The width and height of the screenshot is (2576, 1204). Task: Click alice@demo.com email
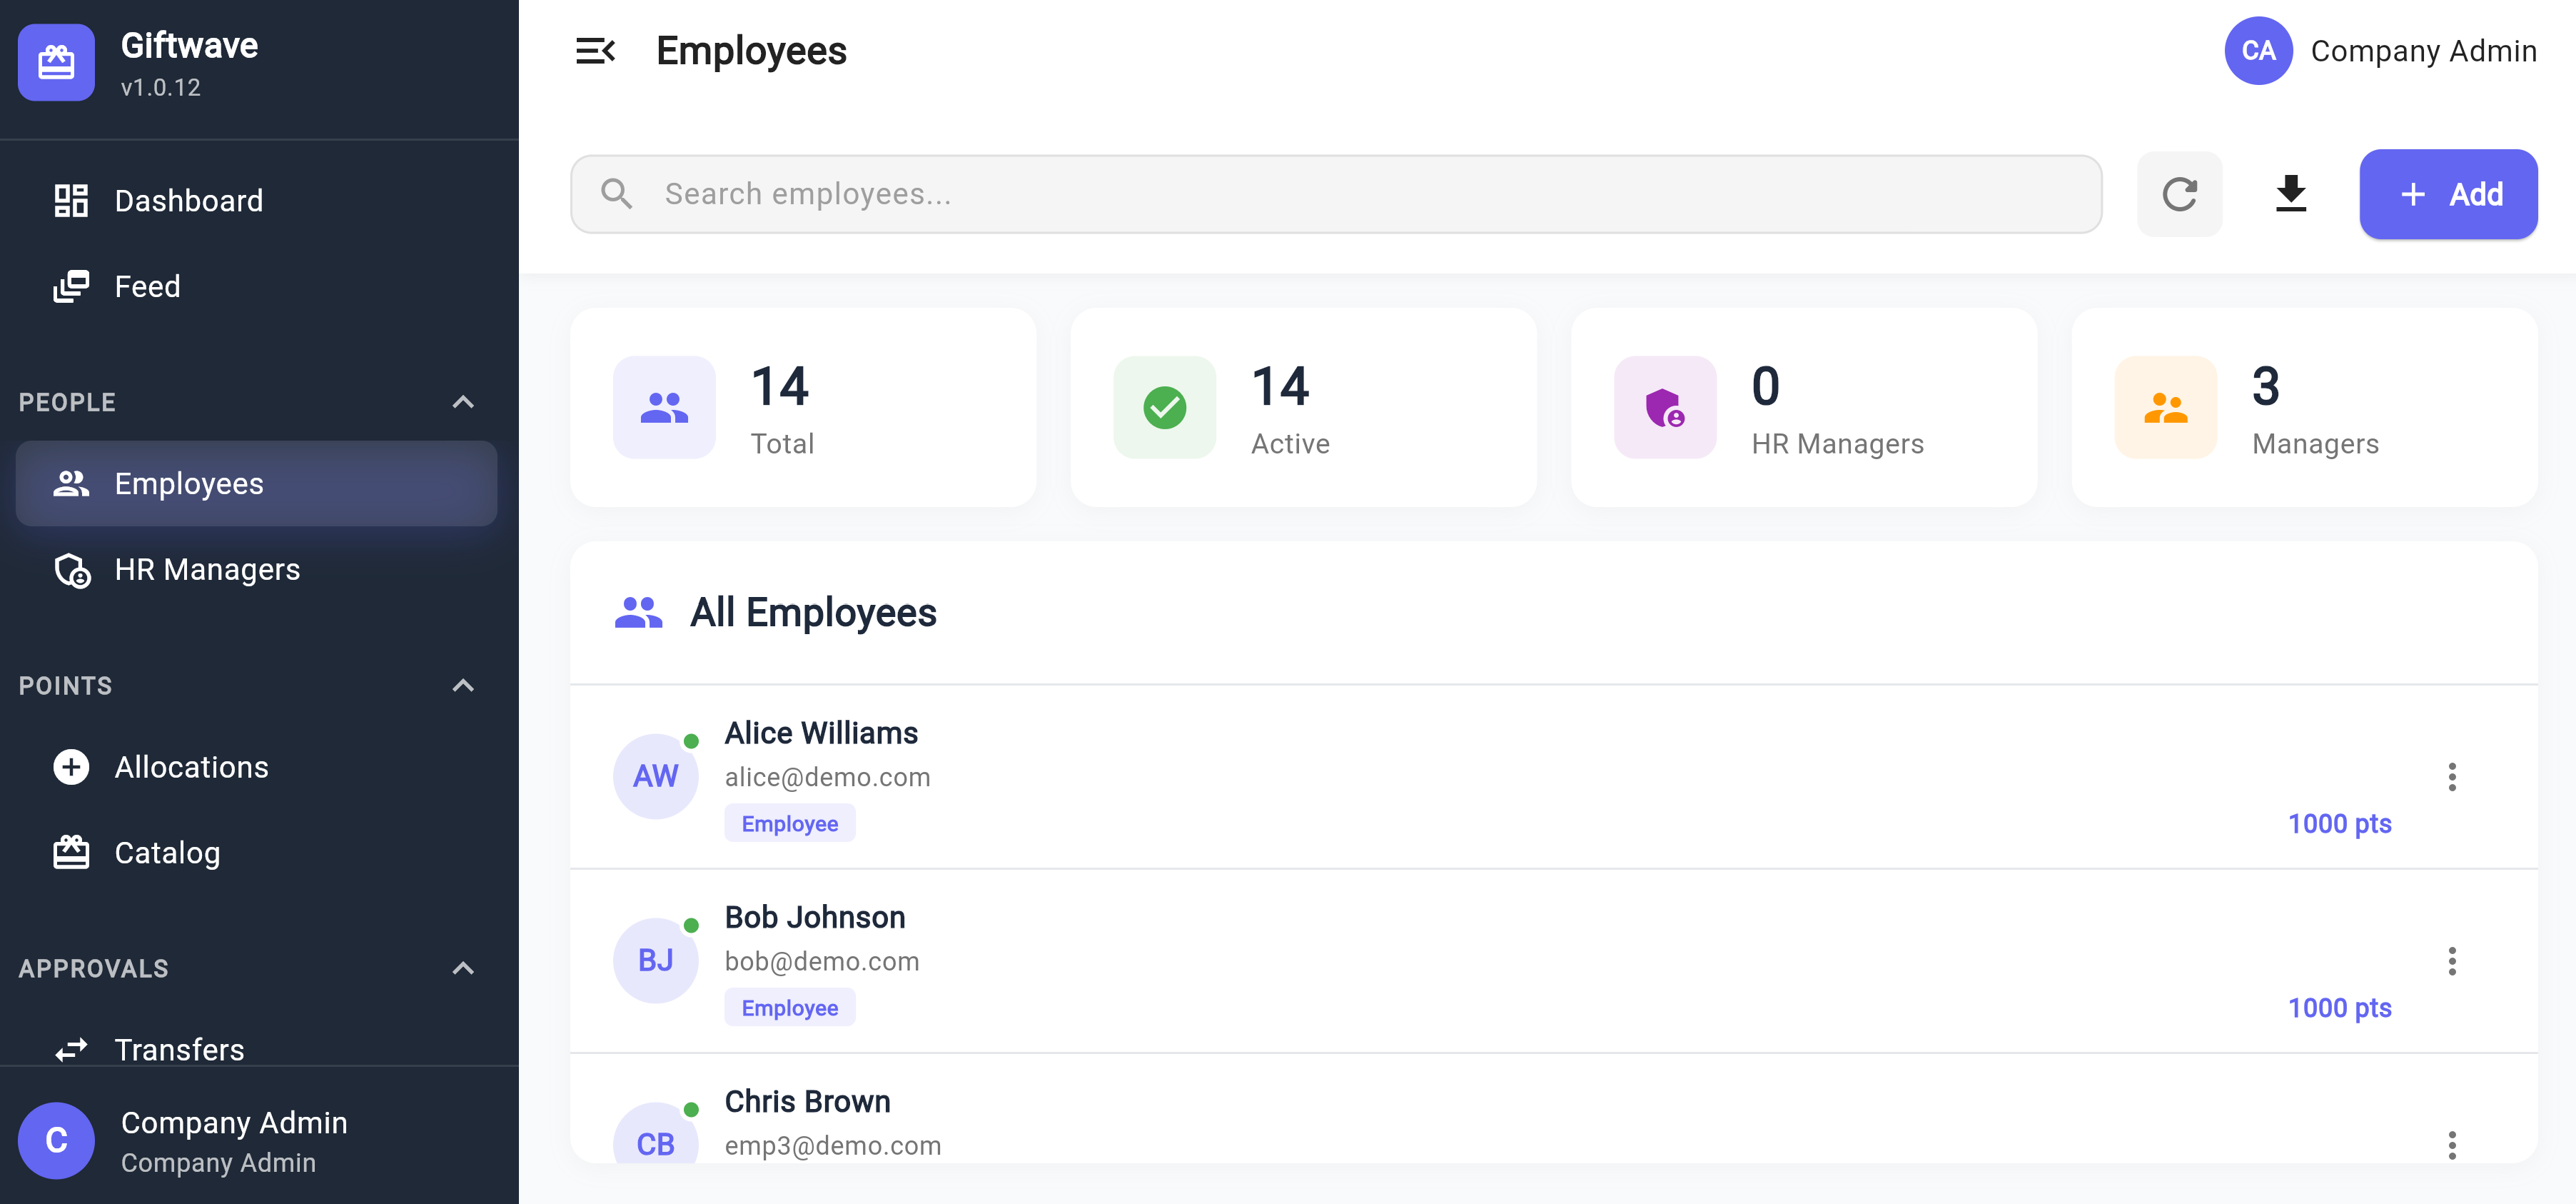827,778
